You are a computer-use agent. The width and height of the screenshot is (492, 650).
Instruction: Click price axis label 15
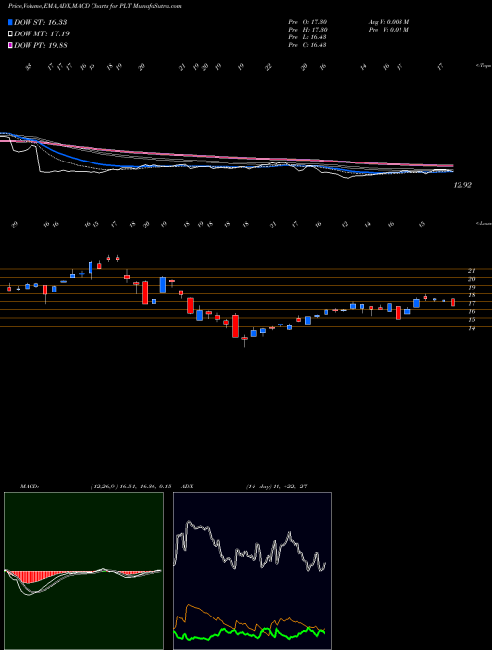[x=471, y=320]
